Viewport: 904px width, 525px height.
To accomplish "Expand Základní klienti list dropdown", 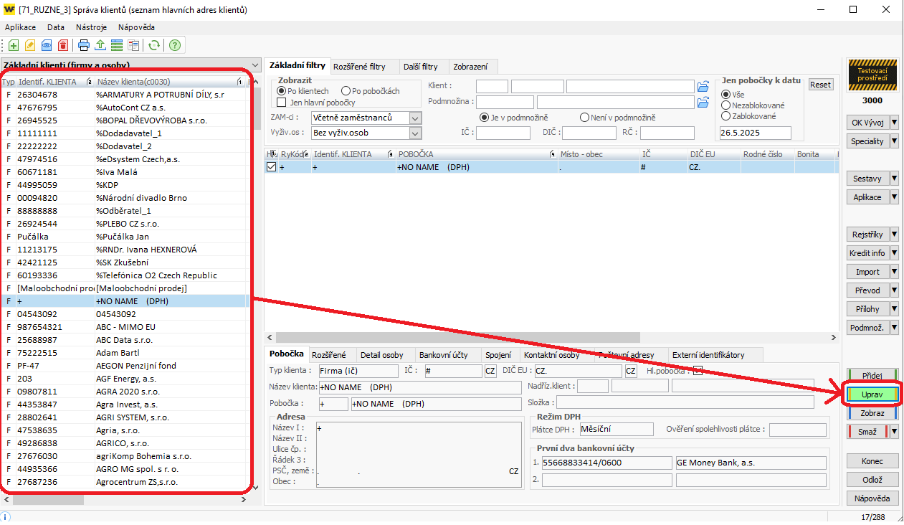I will [255, 65].
